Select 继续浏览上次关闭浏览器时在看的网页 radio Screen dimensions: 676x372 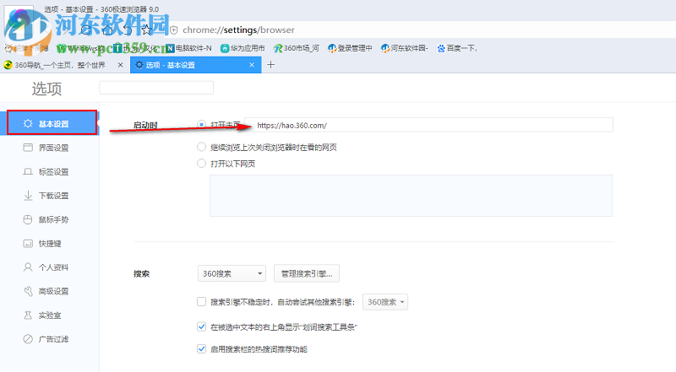[x=201, y=148]
